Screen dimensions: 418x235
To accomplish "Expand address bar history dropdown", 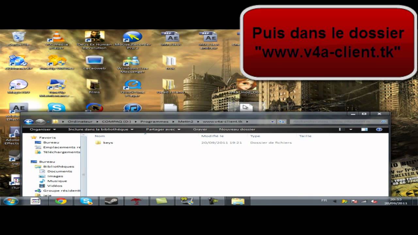I will click(x=273, y=121).
